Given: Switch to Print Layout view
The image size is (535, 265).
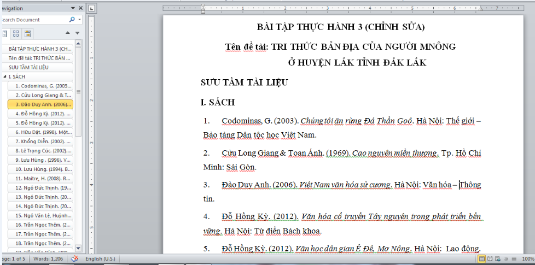Looking at the screenshot, I should (x=482, y=259).
